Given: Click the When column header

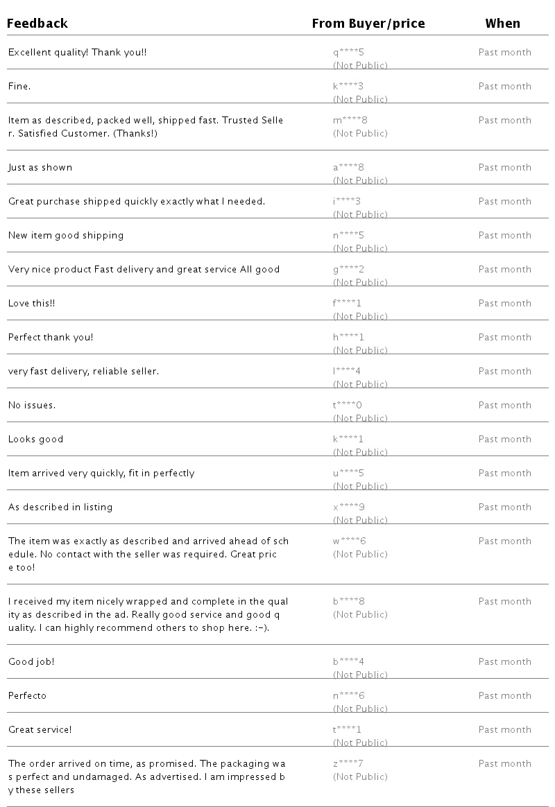Looking at the screenshot, I should click(502, 24).
